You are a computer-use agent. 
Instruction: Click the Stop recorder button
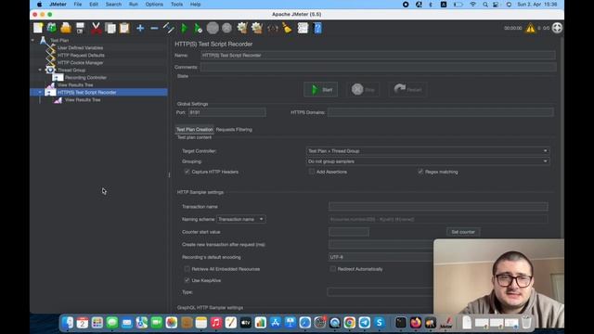click(363, 90)
